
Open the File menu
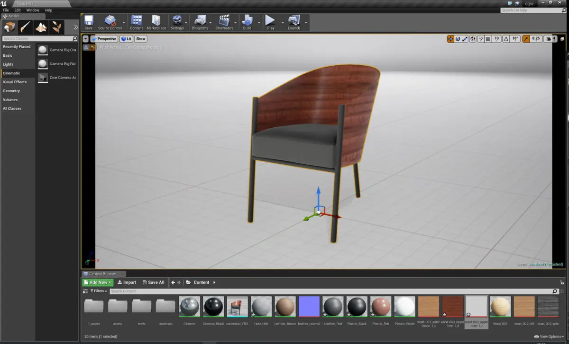coord(6,10)
